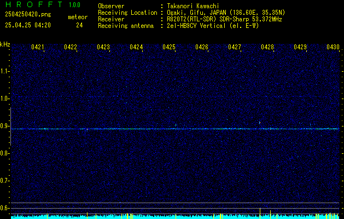Click the 0429 time axis marker
This screenshot has height=219, width=344.
click(x=300, y=47)
